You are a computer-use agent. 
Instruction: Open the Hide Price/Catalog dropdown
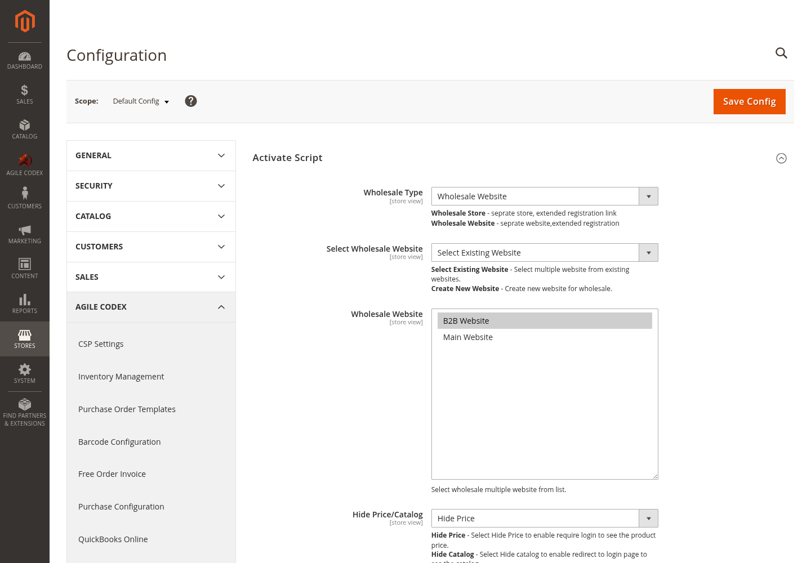(545, 519)
